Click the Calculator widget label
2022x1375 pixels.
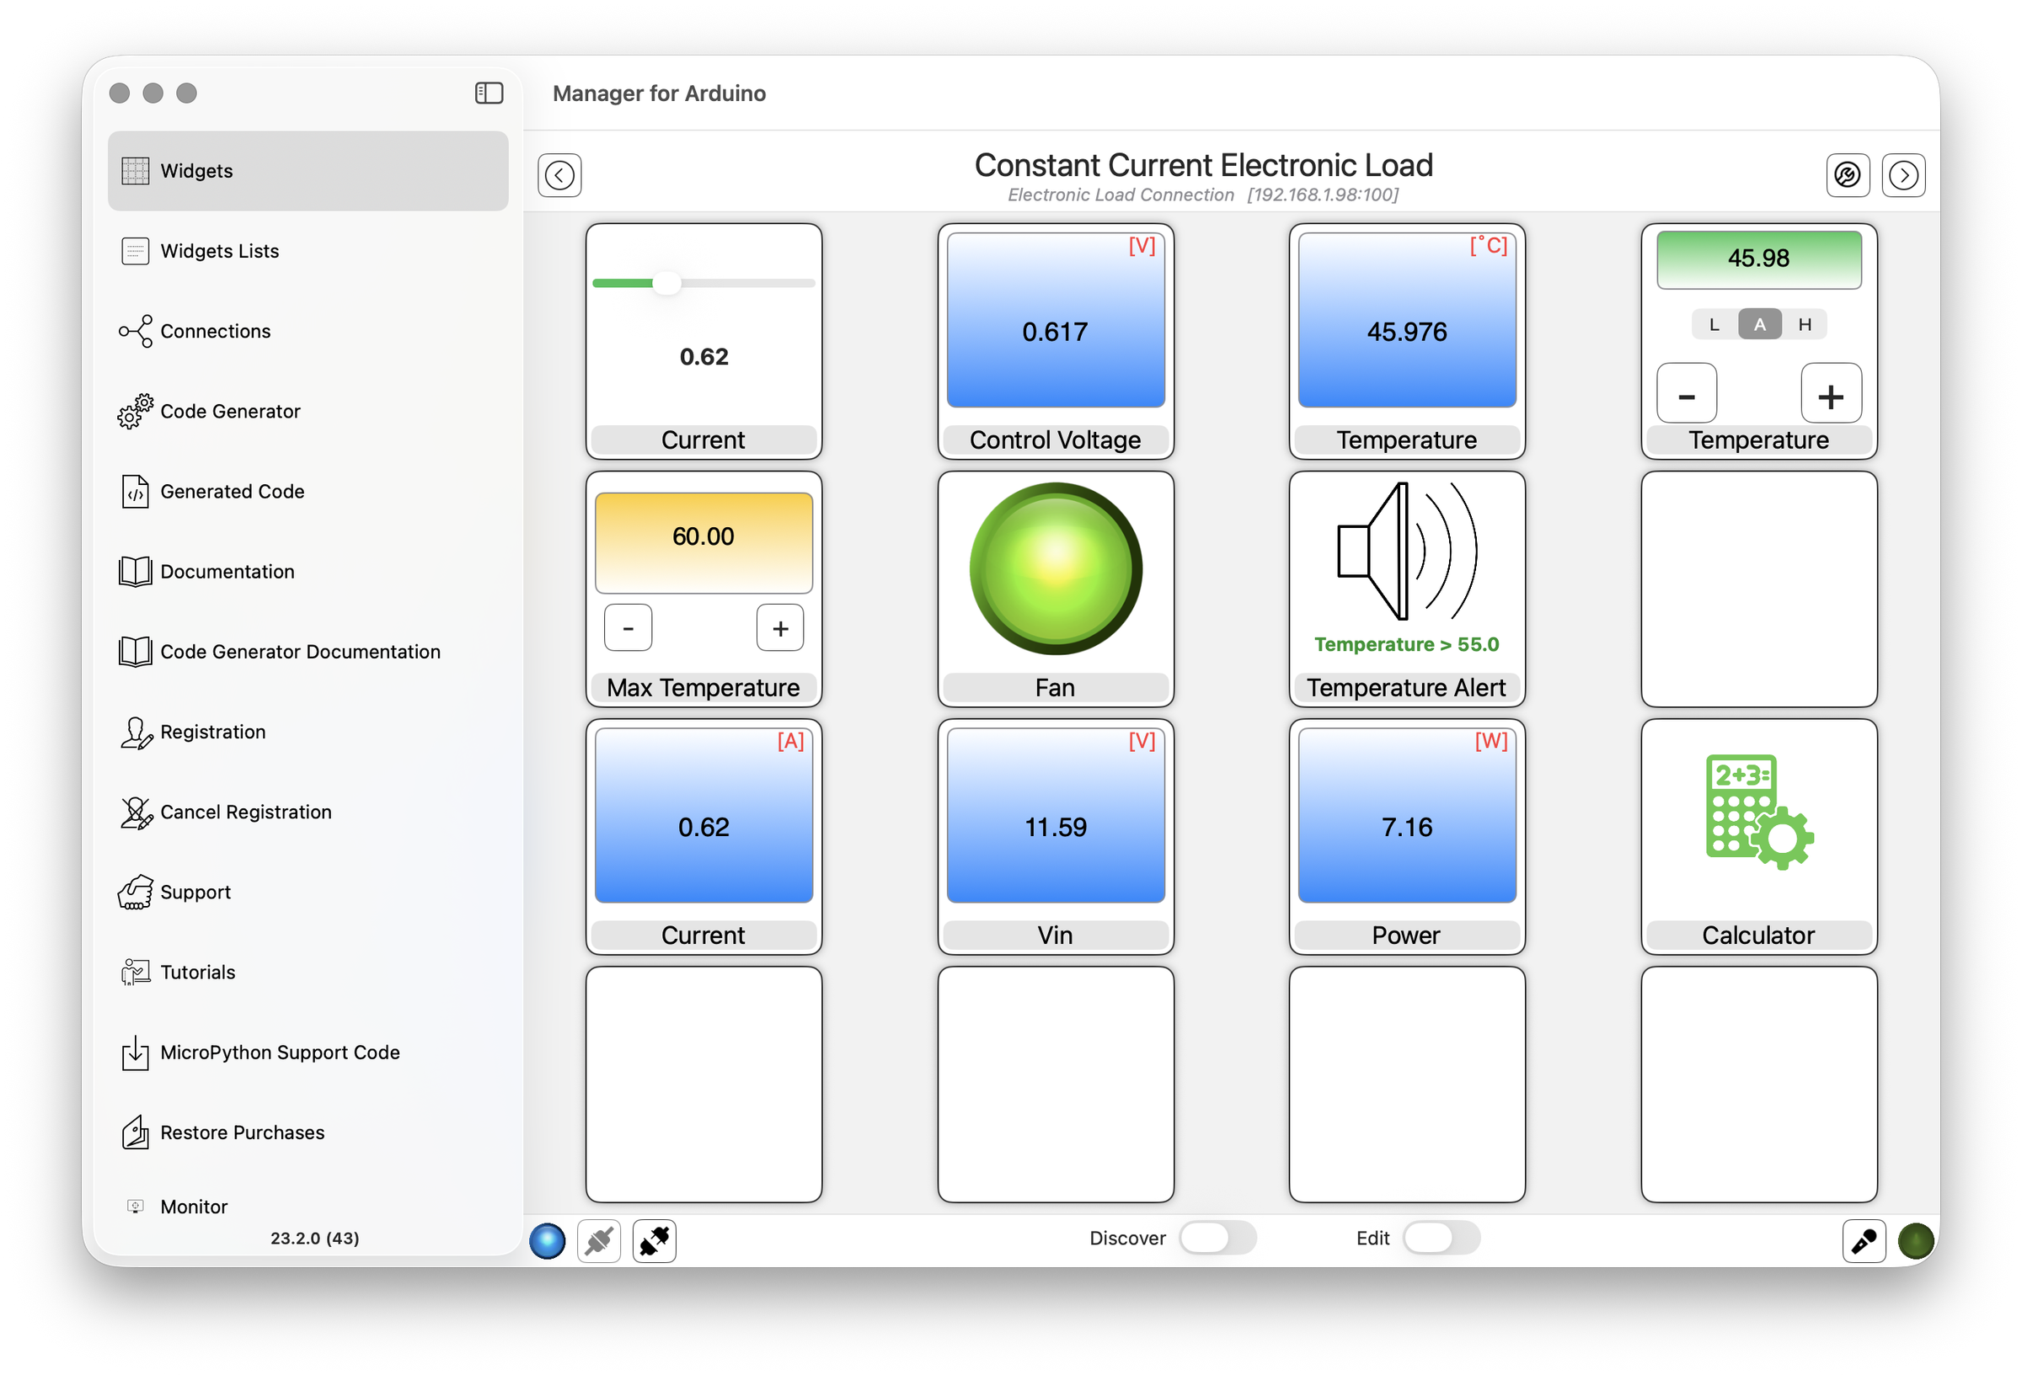(1758, 935)
